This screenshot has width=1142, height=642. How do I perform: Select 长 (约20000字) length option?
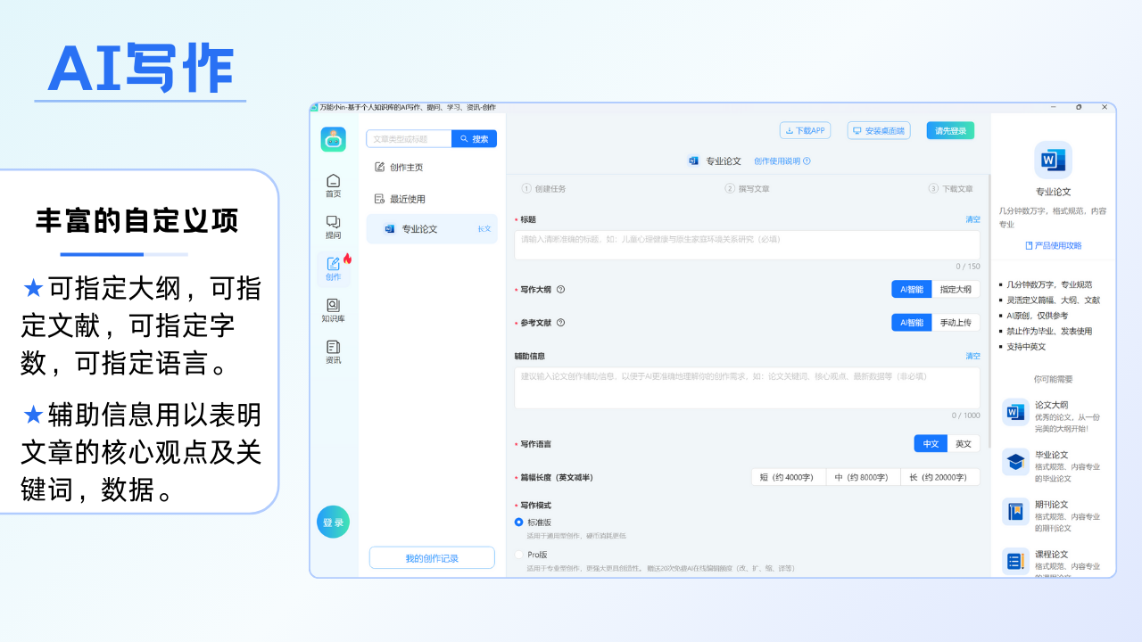[940, 476]
